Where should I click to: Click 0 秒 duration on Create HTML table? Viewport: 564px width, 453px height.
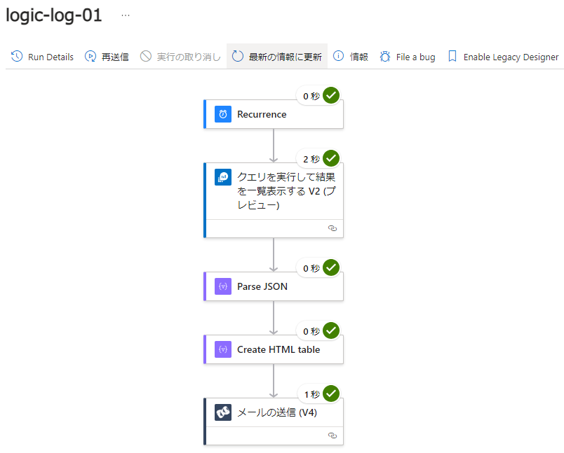[x=311, y=331]
